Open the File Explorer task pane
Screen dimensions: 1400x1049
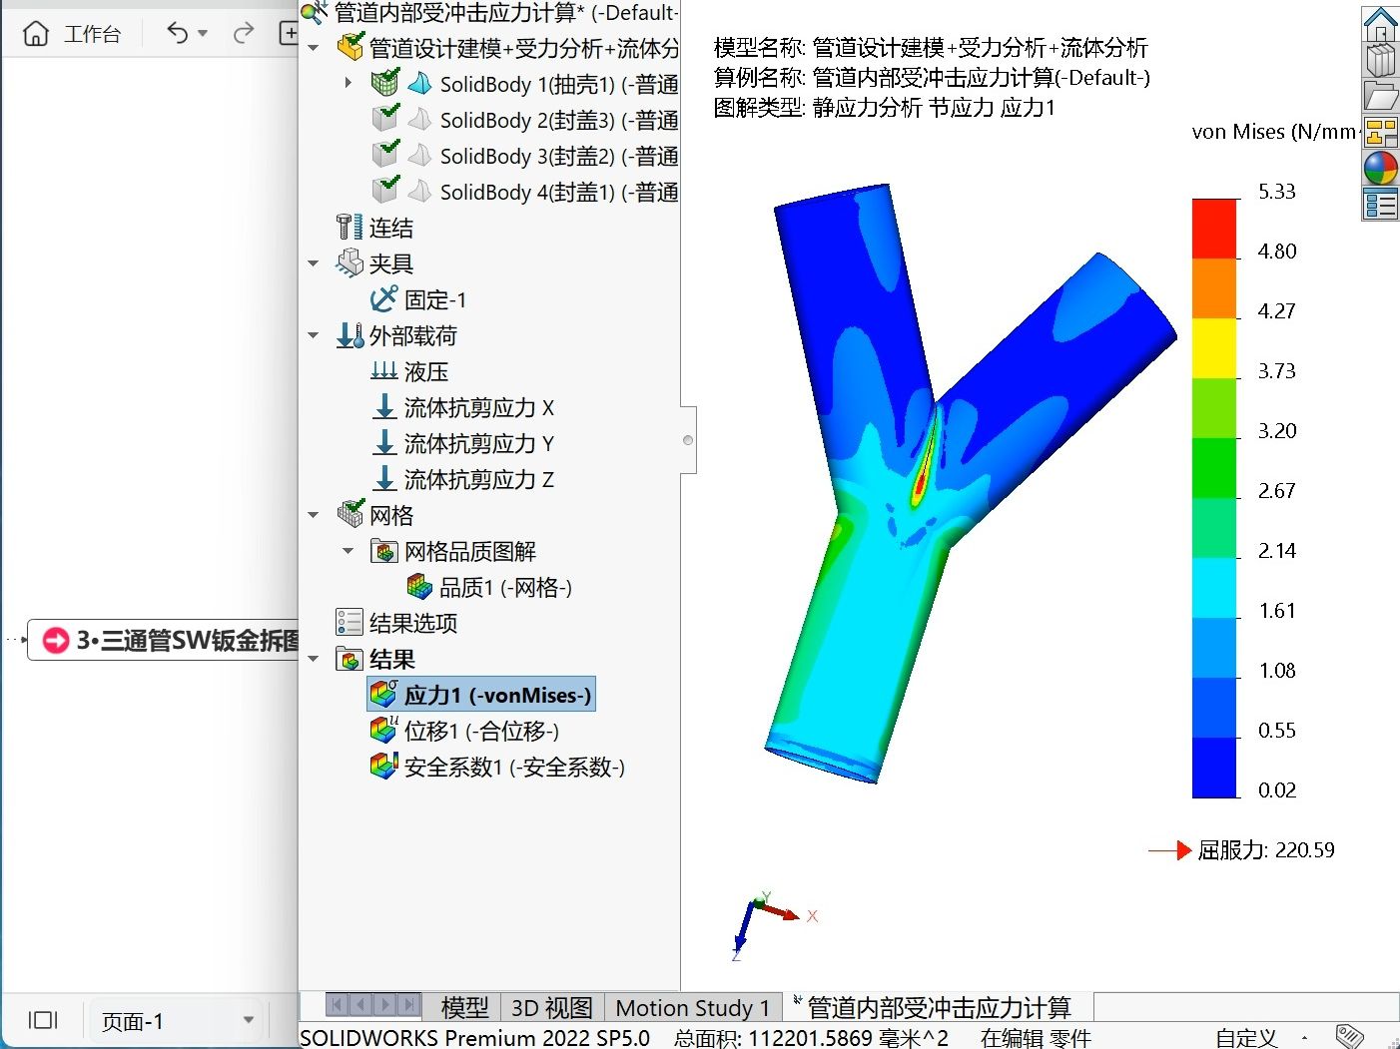pos(1381,95)
